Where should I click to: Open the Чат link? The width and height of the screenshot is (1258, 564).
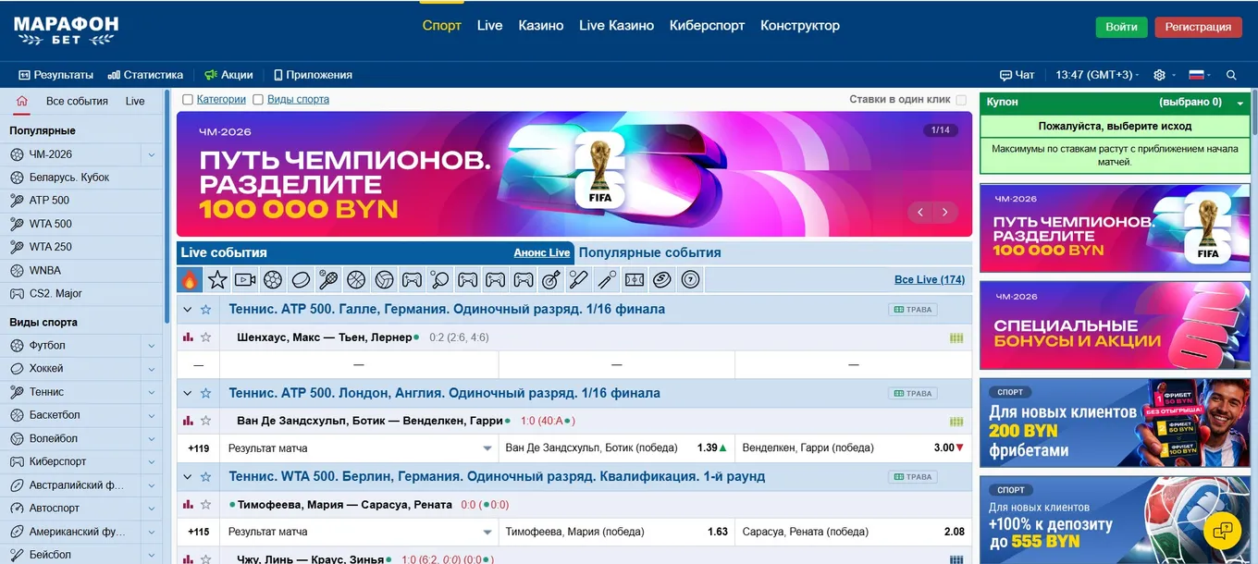(x=1017, y=75)
